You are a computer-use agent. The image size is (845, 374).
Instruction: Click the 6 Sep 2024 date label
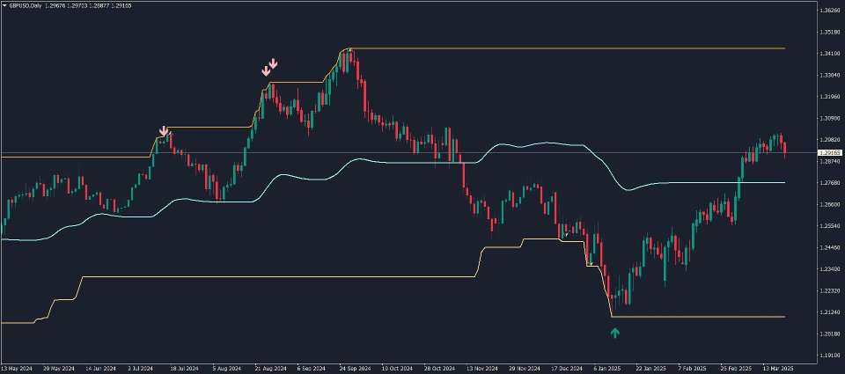click(x=312, y=369)
